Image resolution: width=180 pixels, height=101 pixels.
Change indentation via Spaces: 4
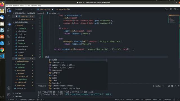[129, 100]
